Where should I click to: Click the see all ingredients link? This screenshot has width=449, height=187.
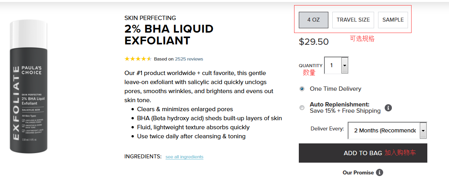coord(184,157)
